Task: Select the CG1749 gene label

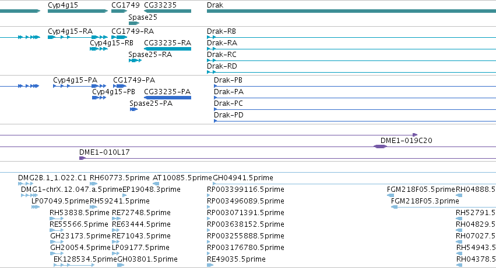Action: [x=125, y=5]
